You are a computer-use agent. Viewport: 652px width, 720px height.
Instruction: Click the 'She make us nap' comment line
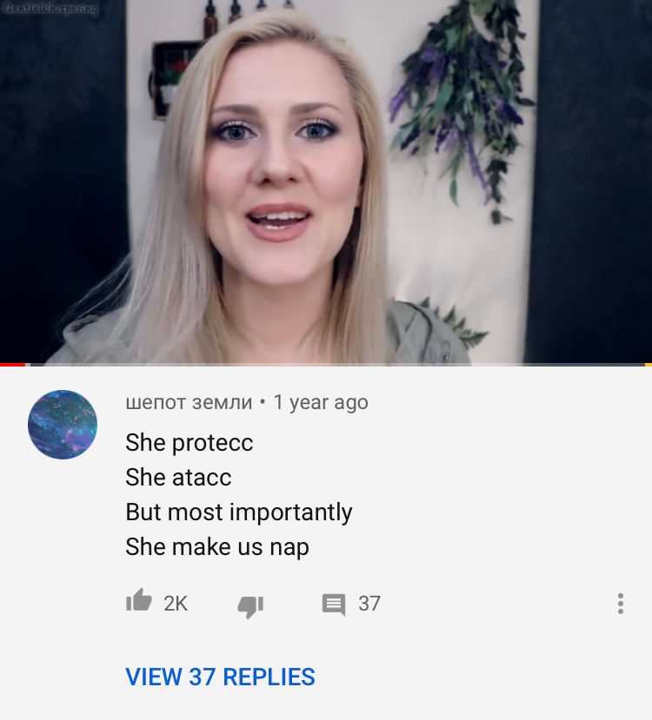[217, 547]
